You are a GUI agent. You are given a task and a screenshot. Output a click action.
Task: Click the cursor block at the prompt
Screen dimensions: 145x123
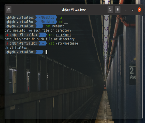(x=46, y=52)
